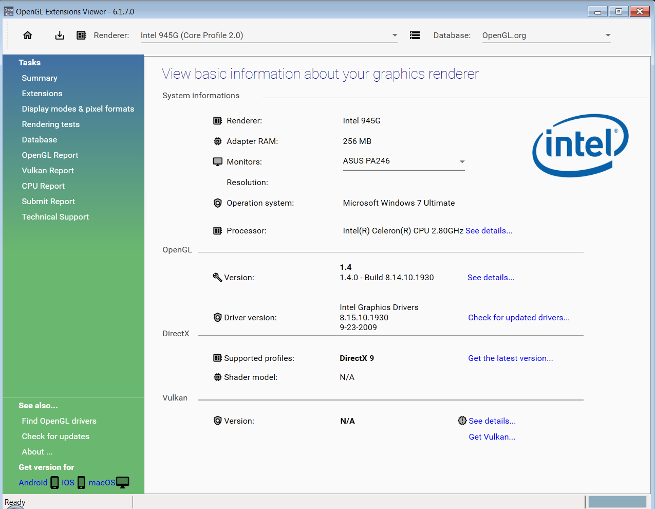Viewport: 655px width, 509px height.
Task: Click the database list icon in toolbar
Action: (415, 35)
